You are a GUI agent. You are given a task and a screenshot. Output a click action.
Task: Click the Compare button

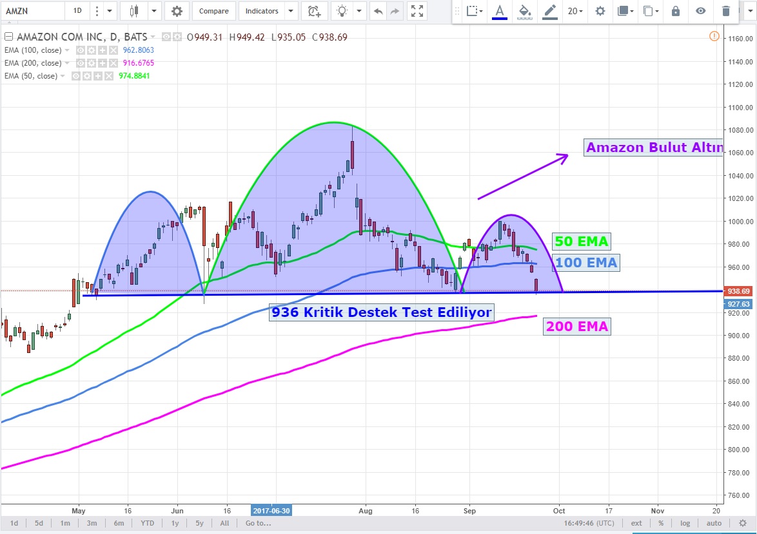tap(213, 11)
